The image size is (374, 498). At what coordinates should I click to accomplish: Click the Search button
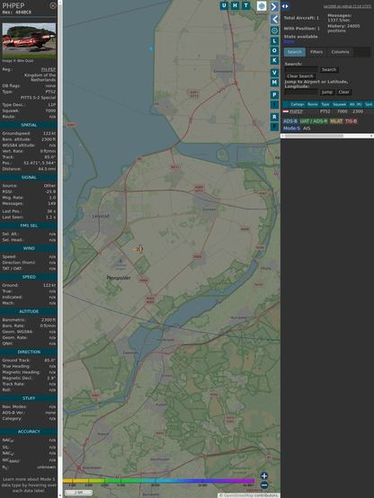pos(329,69)
